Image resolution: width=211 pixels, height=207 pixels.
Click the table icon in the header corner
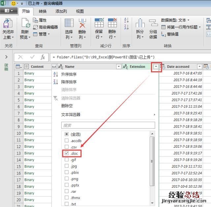[x=18, y=66]
